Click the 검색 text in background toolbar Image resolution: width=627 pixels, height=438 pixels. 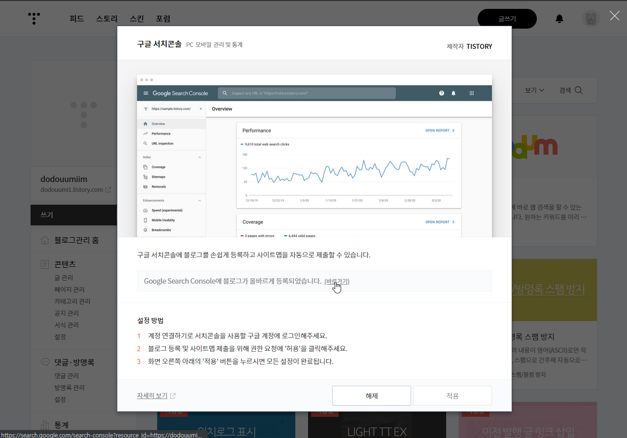pos(565,90)
